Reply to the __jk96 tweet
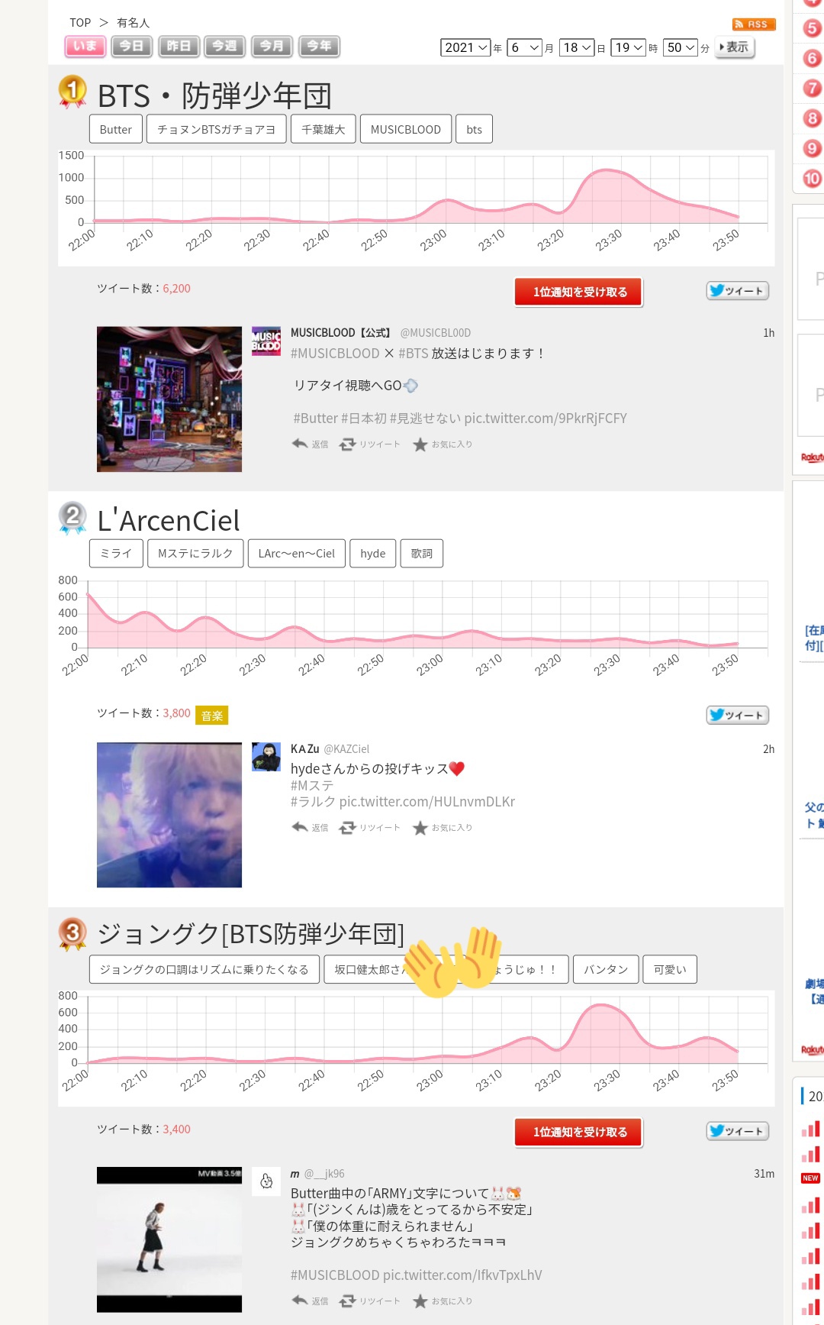824x1325 pixels. pyautogui.click(x=310, y=1301)
